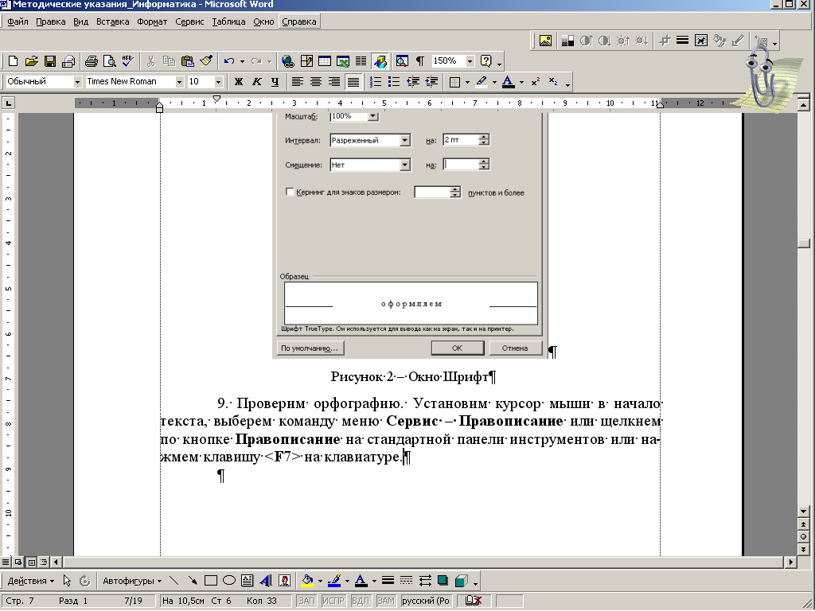This screenshot has width=815, height=611.
Task: Select the Oval shape tool
Action: (x=228, y=581)
